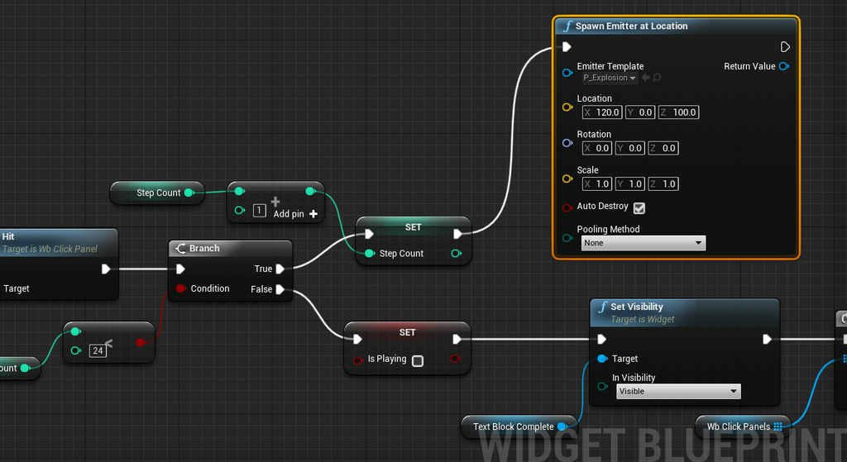Edit Scale Z value field
Screen dimensions: 847x462
[663, 183]
